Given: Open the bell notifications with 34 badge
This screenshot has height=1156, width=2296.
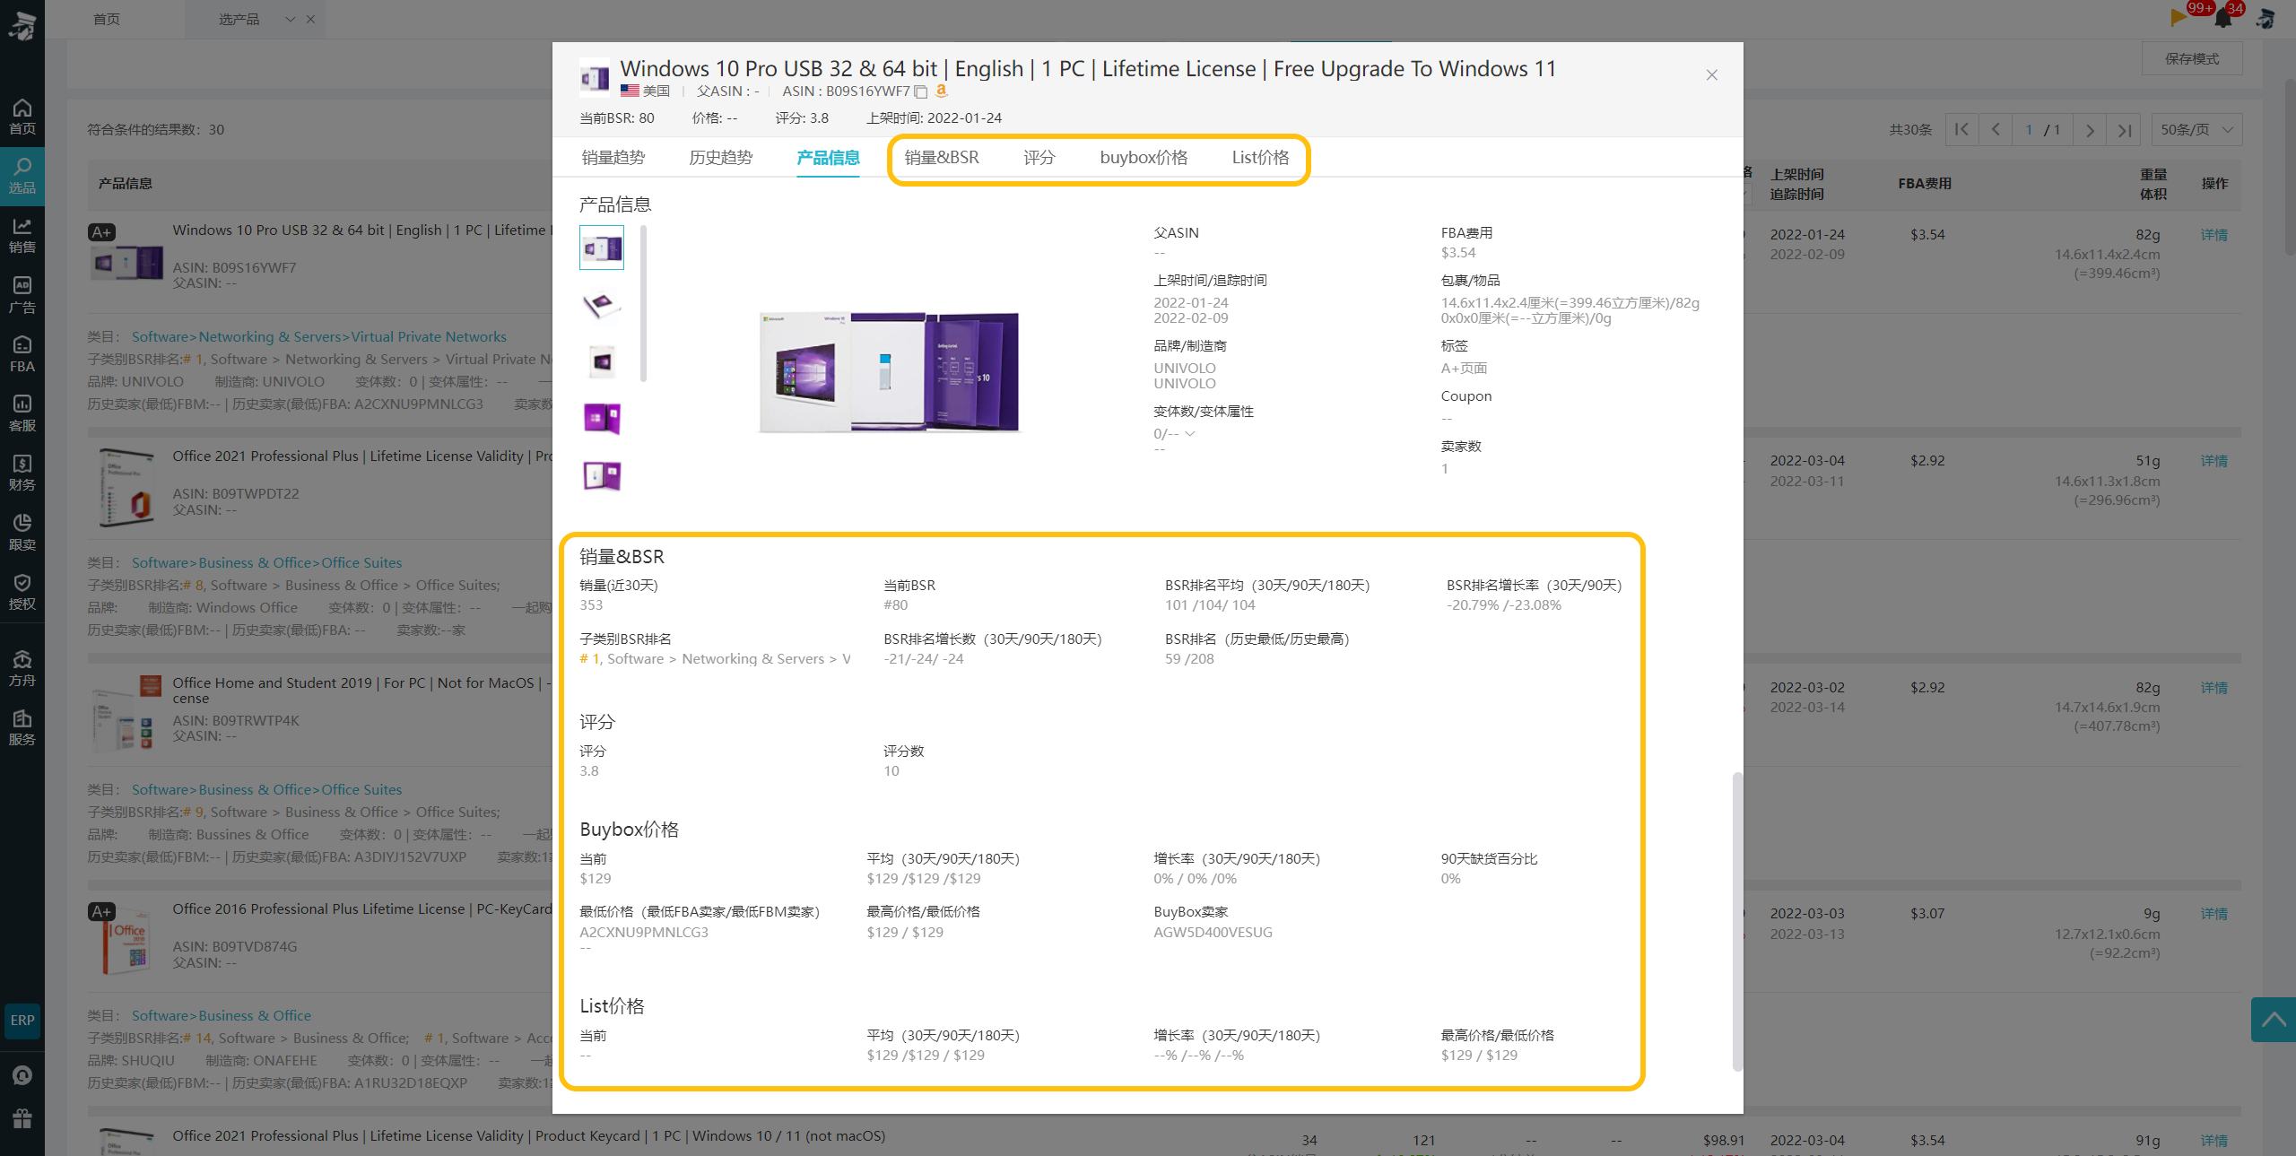Looking at the screenshot, I should coord(2223,17).
